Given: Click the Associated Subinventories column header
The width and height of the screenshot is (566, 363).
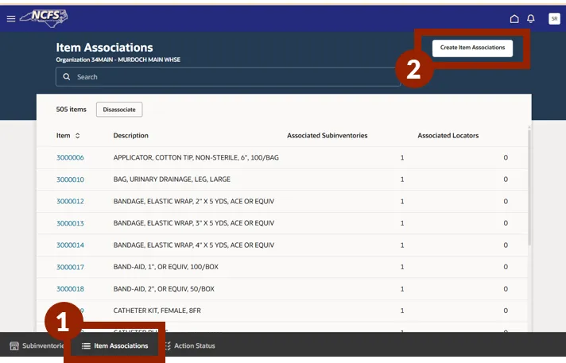Looking at the screenshot, I should [x=327, y=136].
